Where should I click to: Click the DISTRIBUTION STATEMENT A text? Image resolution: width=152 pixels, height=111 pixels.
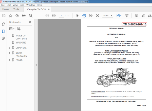(100, 97)
